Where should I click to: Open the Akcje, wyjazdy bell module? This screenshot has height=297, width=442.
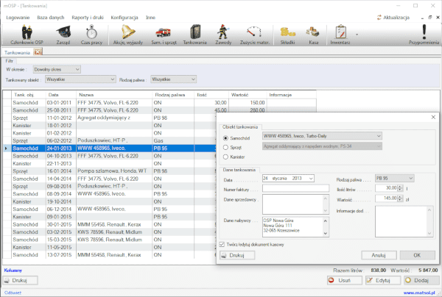click(x=128, y=35)
